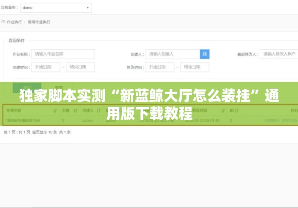Click the 常用作业执行 breadcrumb item
The height and width of the screenshot is (208, 298).
tap(39, 22)
